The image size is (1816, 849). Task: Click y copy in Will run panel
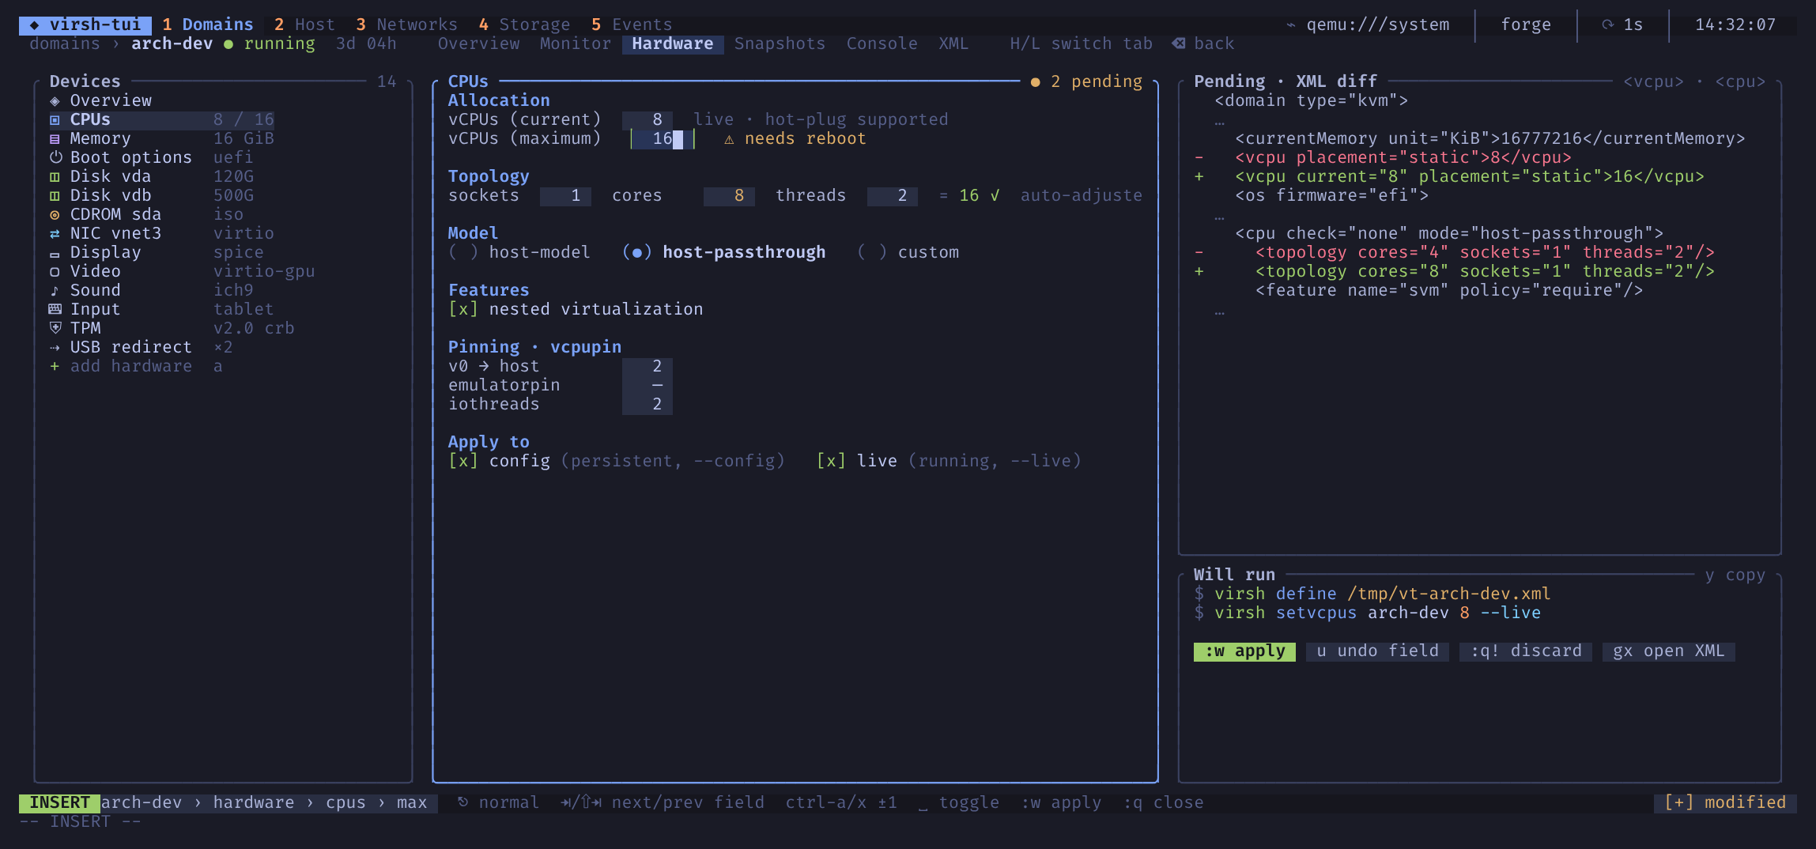pos(1735,575)
